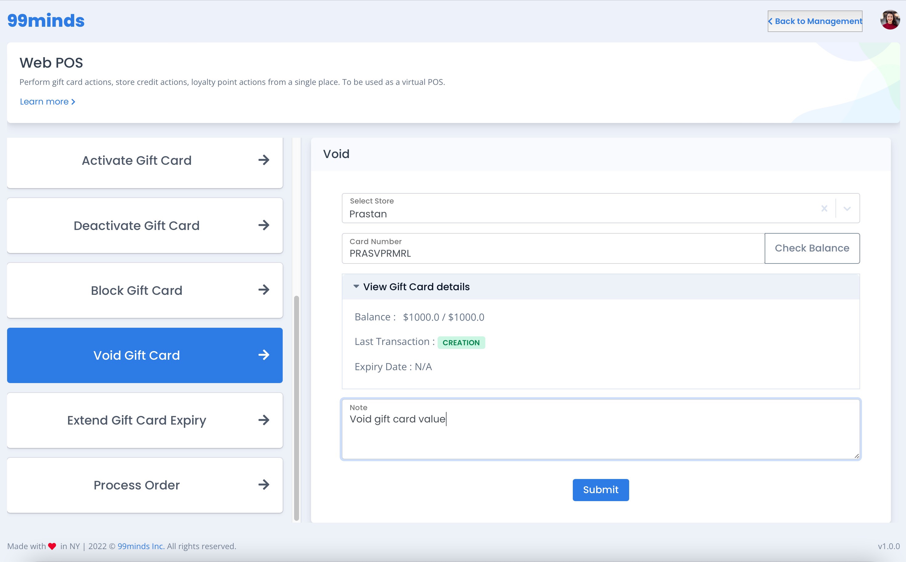Select Process Order menu item
The image size is (906, 562).
[145, 485]
